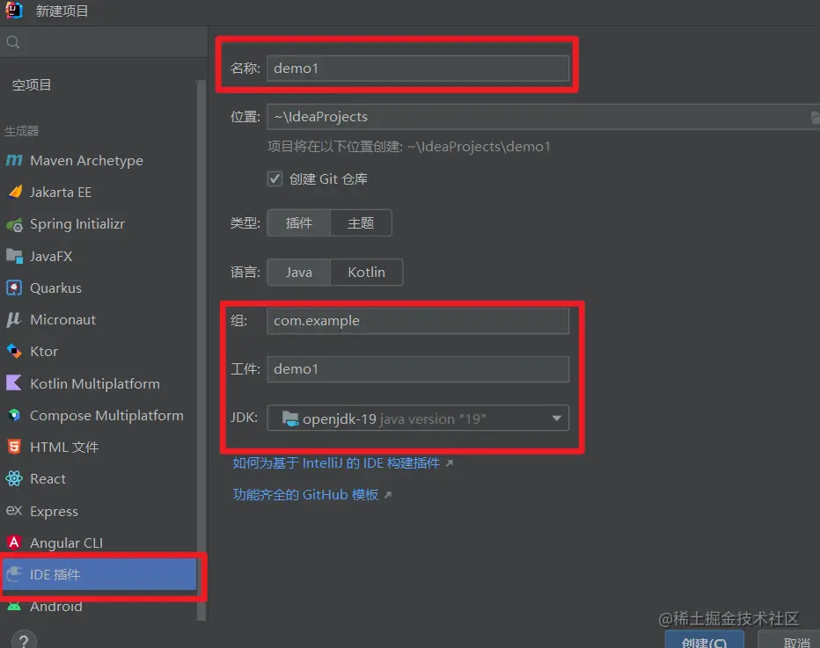Image resolution: width=820 pixels, height=648 pixels.
Task: Click the Android robot icon
Action: point(14,606)
